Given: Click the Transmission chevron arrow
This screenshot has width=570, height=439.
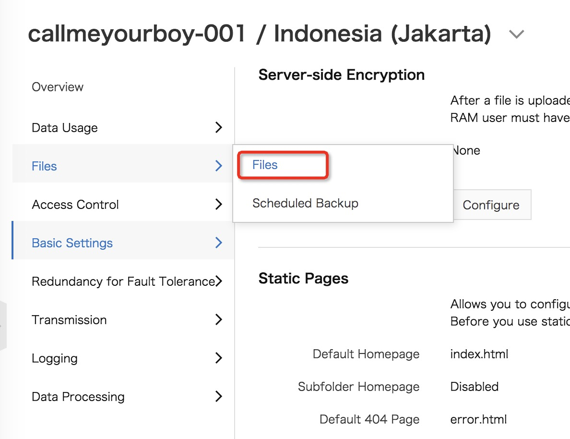Looking at the screenshot, I should pos(219,319).
